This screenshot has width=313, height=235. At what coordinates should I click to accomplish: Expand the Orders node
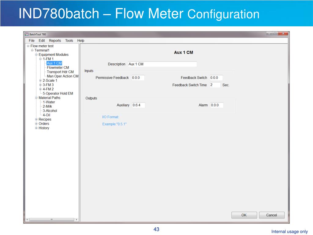click(x=36, y=124)
